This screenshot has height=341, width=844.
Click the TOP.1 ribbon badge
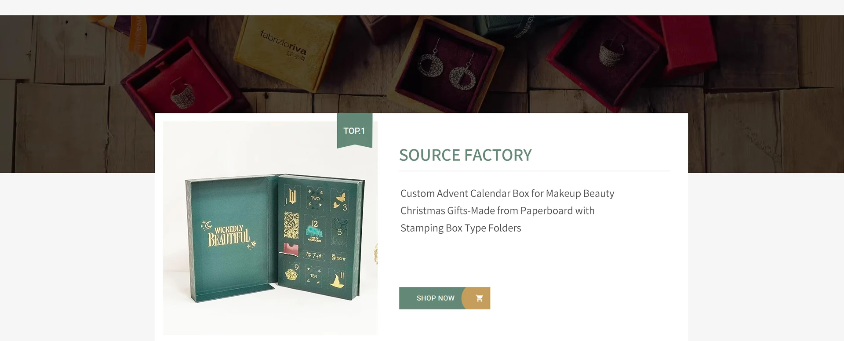[x=354, y=131]
